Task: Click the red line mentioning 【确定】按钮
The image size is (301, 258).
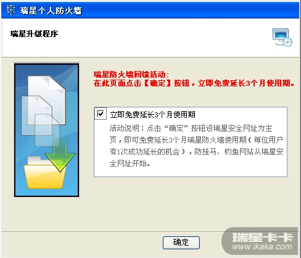Action: click(x=194, y=83)
